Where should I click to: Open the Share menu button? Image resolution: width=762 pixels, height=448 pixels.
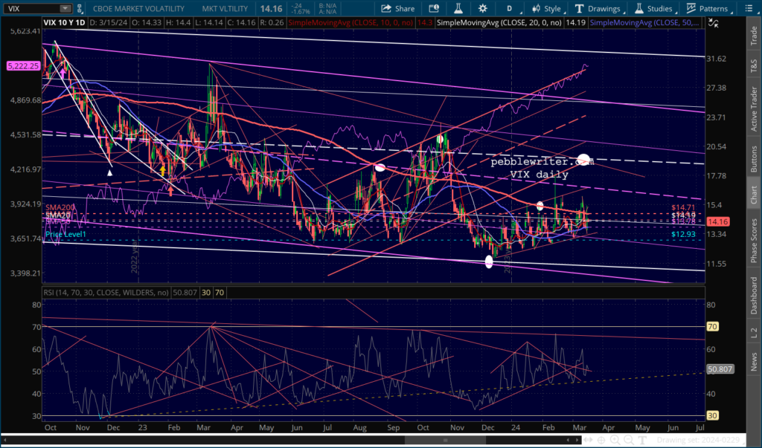(398, 9)
